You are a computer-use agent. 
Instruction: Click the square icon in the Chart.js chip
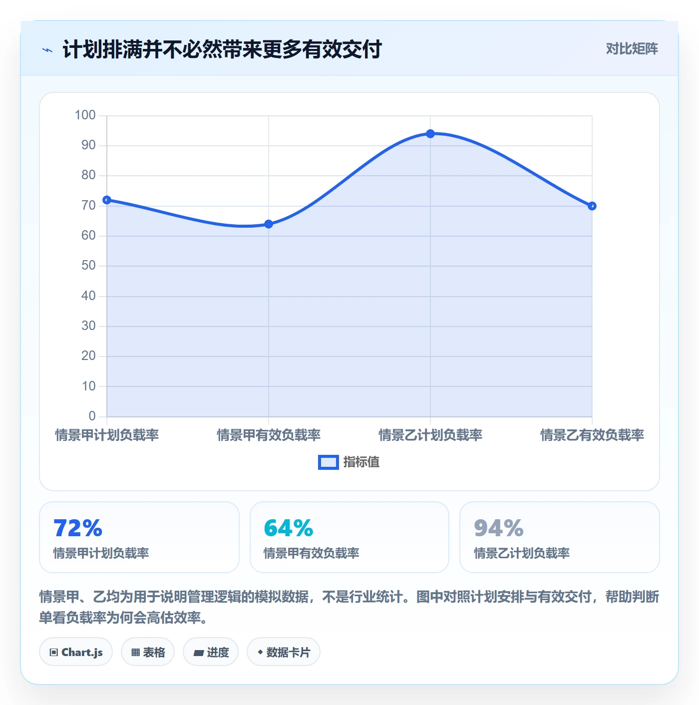(54, 652)
